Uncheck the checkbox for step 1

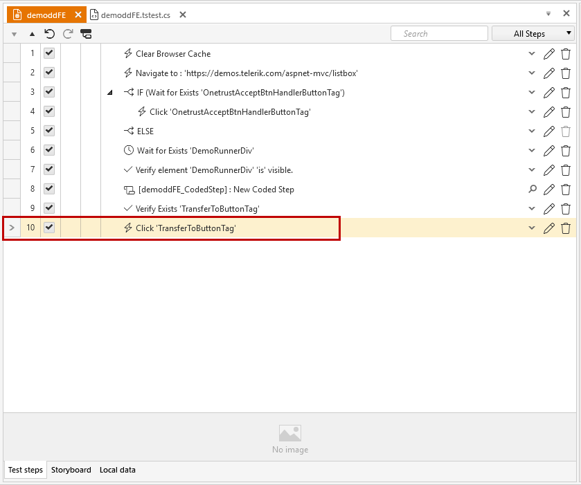click(x=50, y=53)
